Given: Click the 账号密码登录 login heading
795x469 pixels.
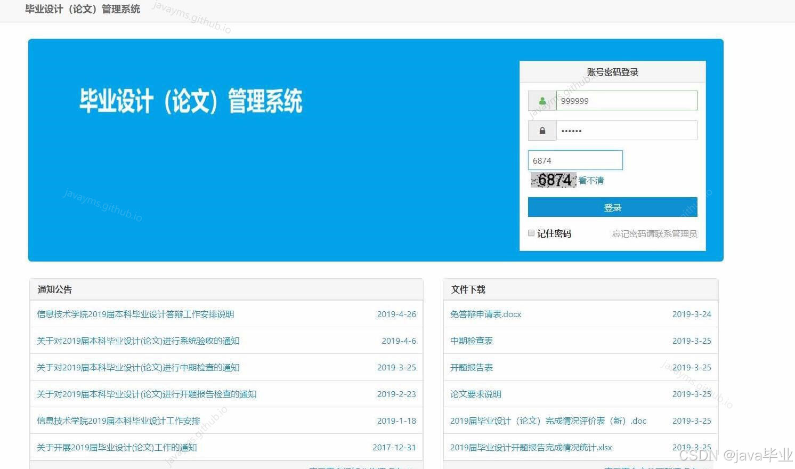Looking at the screenshot, I should tap(613, 72).
